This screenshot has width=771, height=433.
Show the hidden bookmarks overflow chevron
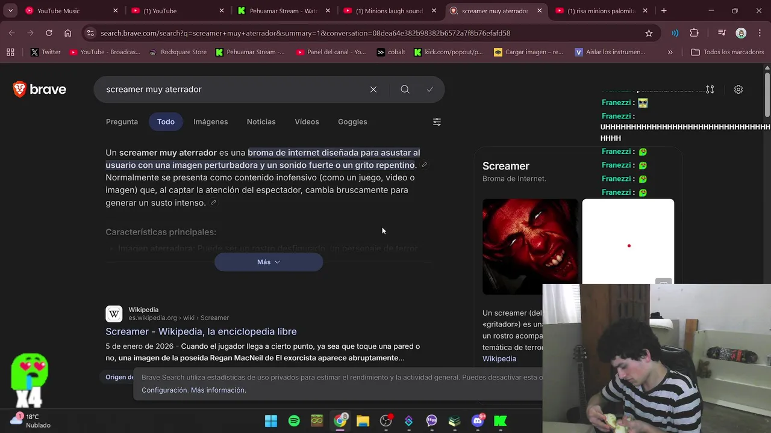(x=670, y=52)
